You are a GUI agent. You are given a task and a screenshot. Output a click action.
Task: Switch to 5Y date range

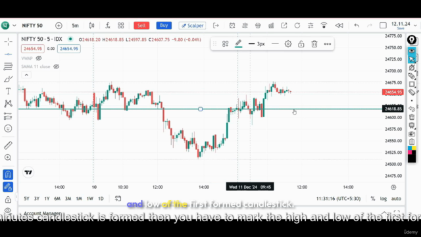(x=26, y=199)
